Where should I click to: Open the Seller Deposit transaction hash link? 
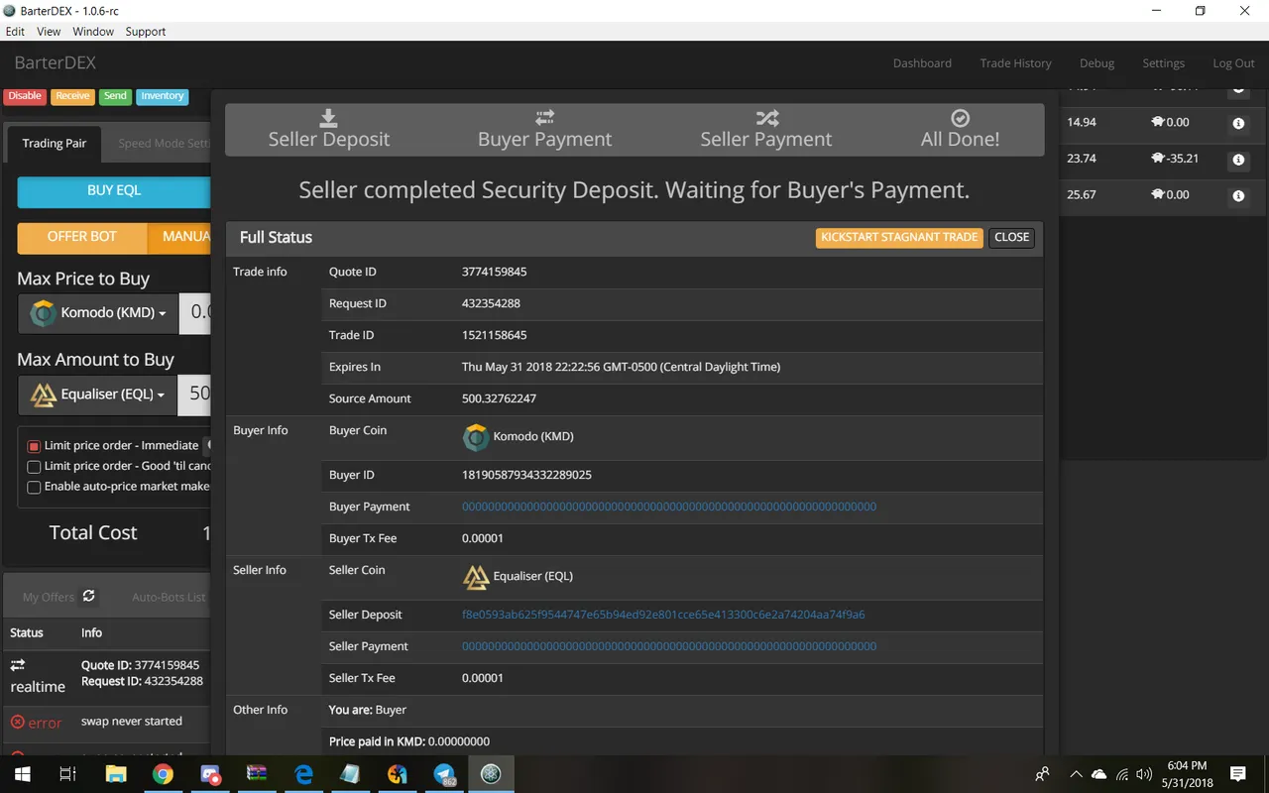coord(663,615)
